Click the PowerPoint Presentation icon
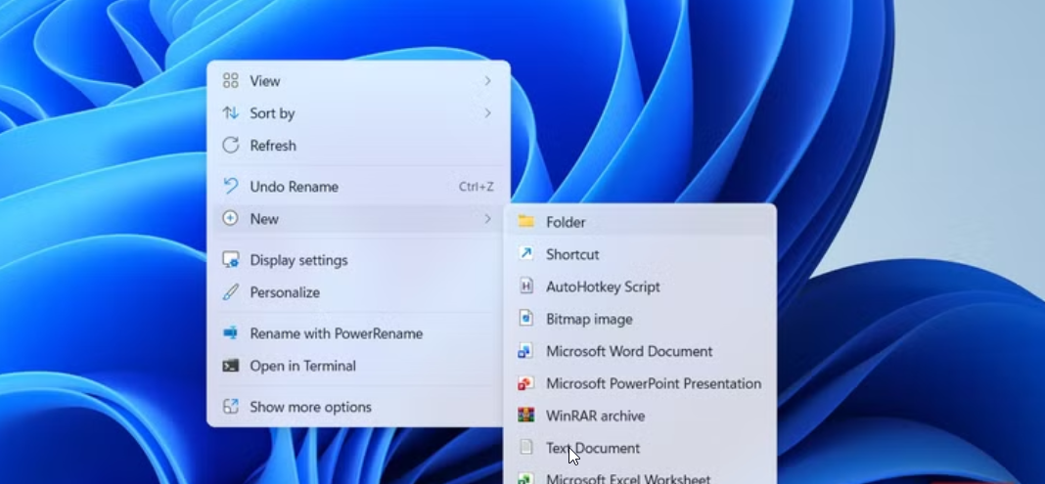 pos(526,383)
